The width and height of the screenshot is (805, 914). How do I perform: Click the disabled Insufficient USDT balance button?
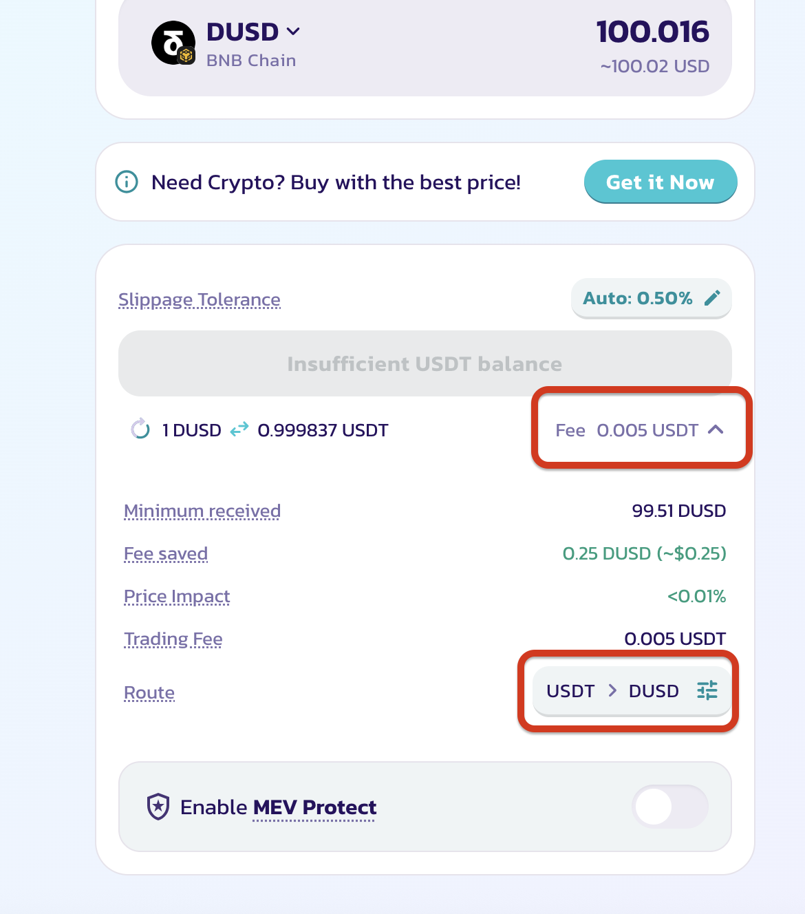[425, 363]
